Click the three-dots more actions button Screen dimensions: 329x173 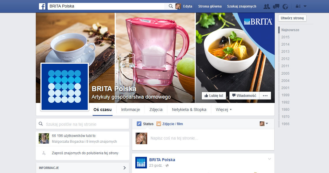pyautogui.click(x=265, y=96)
